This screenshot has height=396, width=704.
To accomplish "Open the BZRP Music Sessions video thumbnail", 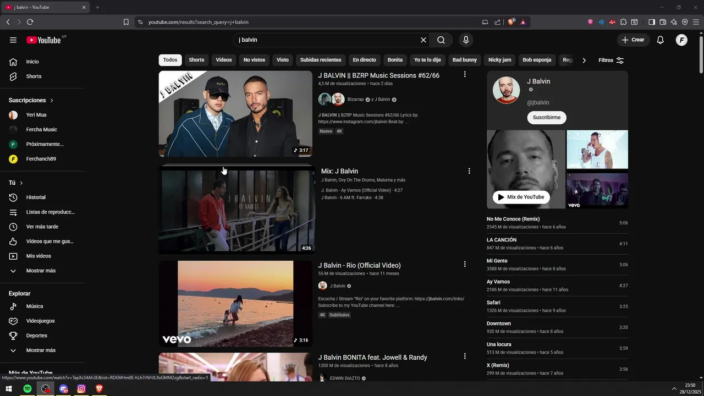I will [235, 114].
